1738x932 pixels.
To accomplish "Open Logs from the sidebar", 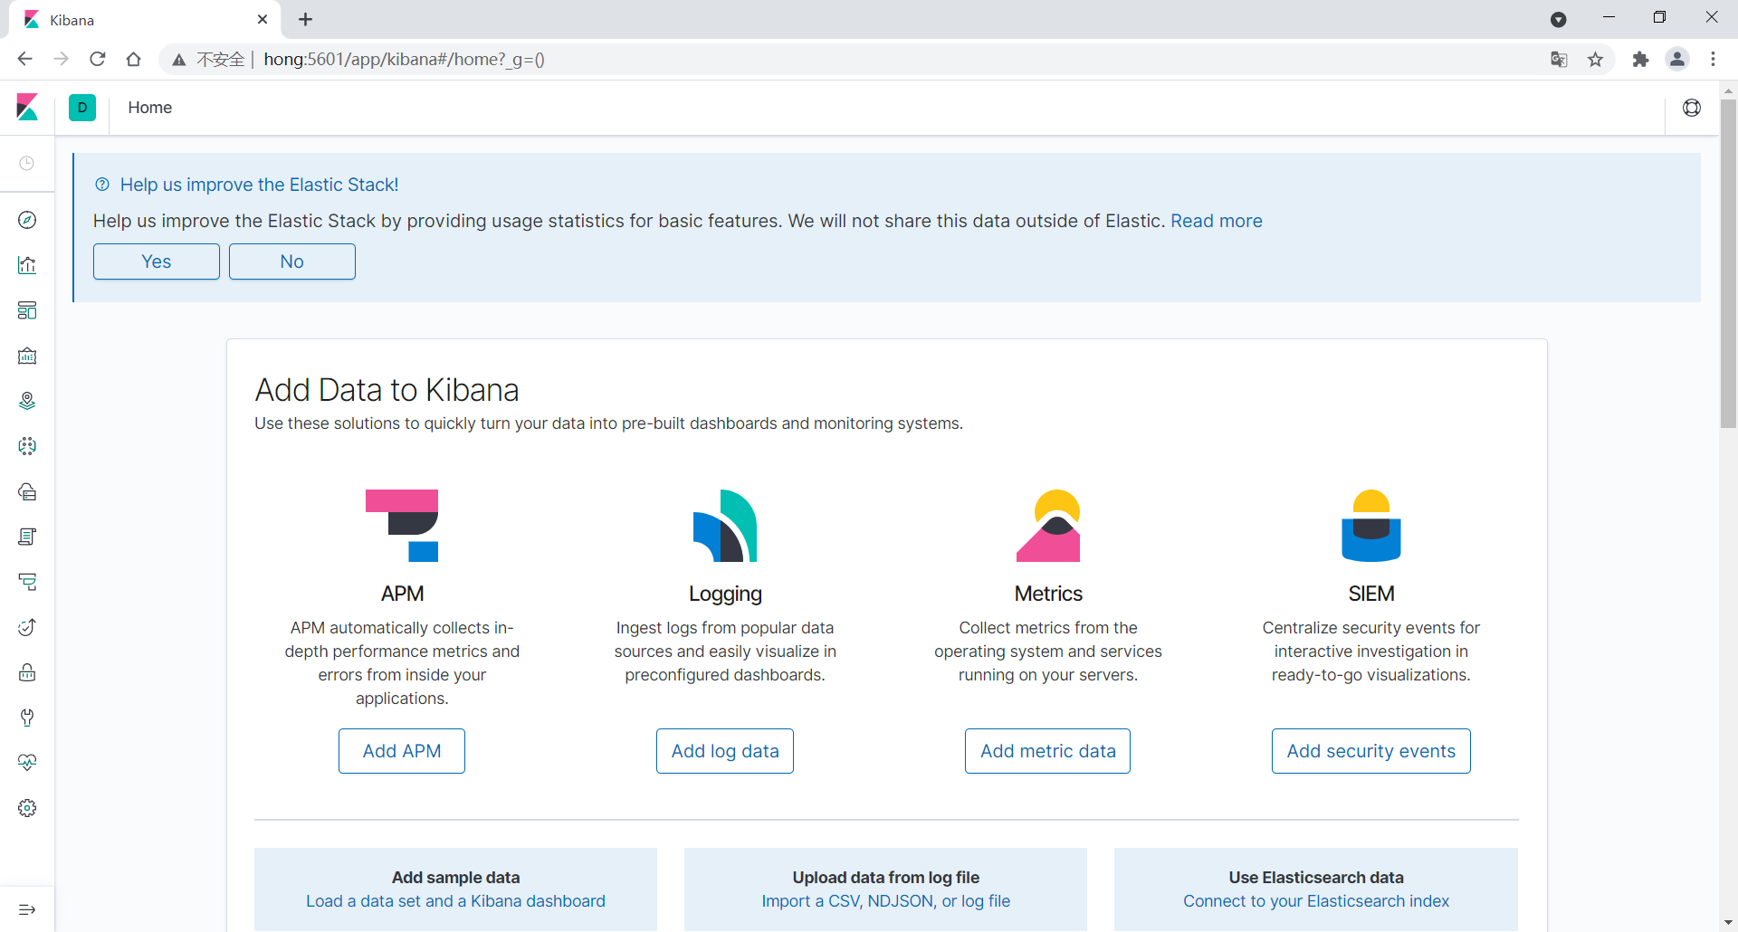I will (27, 537).
